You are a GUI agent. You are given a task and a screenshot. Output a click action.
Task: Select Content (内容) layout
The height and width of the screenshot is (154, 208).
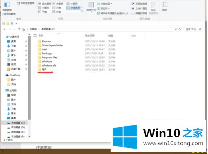coord(57,12)
